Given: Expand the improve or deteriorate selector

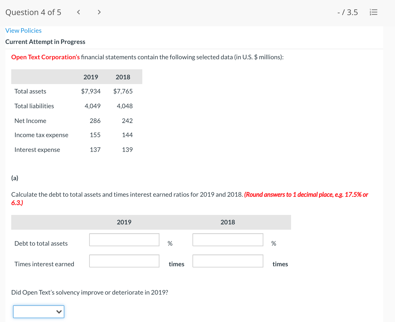Looking at the screenshot, I should pos(38,311).
